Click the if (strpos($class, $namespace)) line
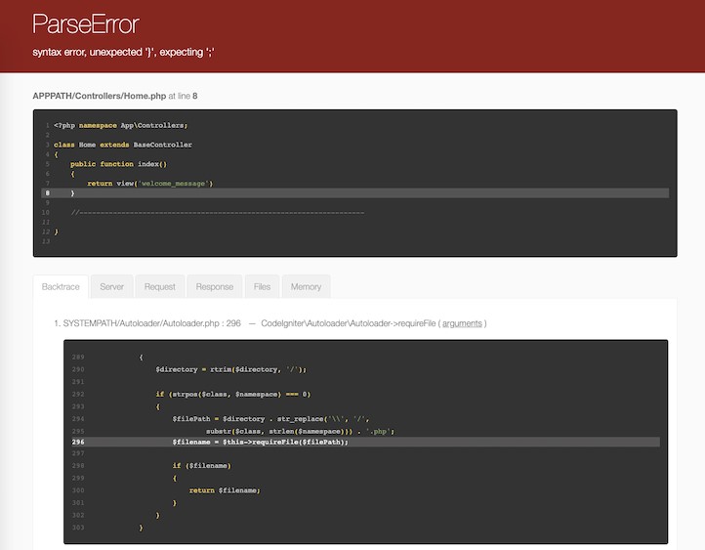705x550 pixels. point(232,394)
